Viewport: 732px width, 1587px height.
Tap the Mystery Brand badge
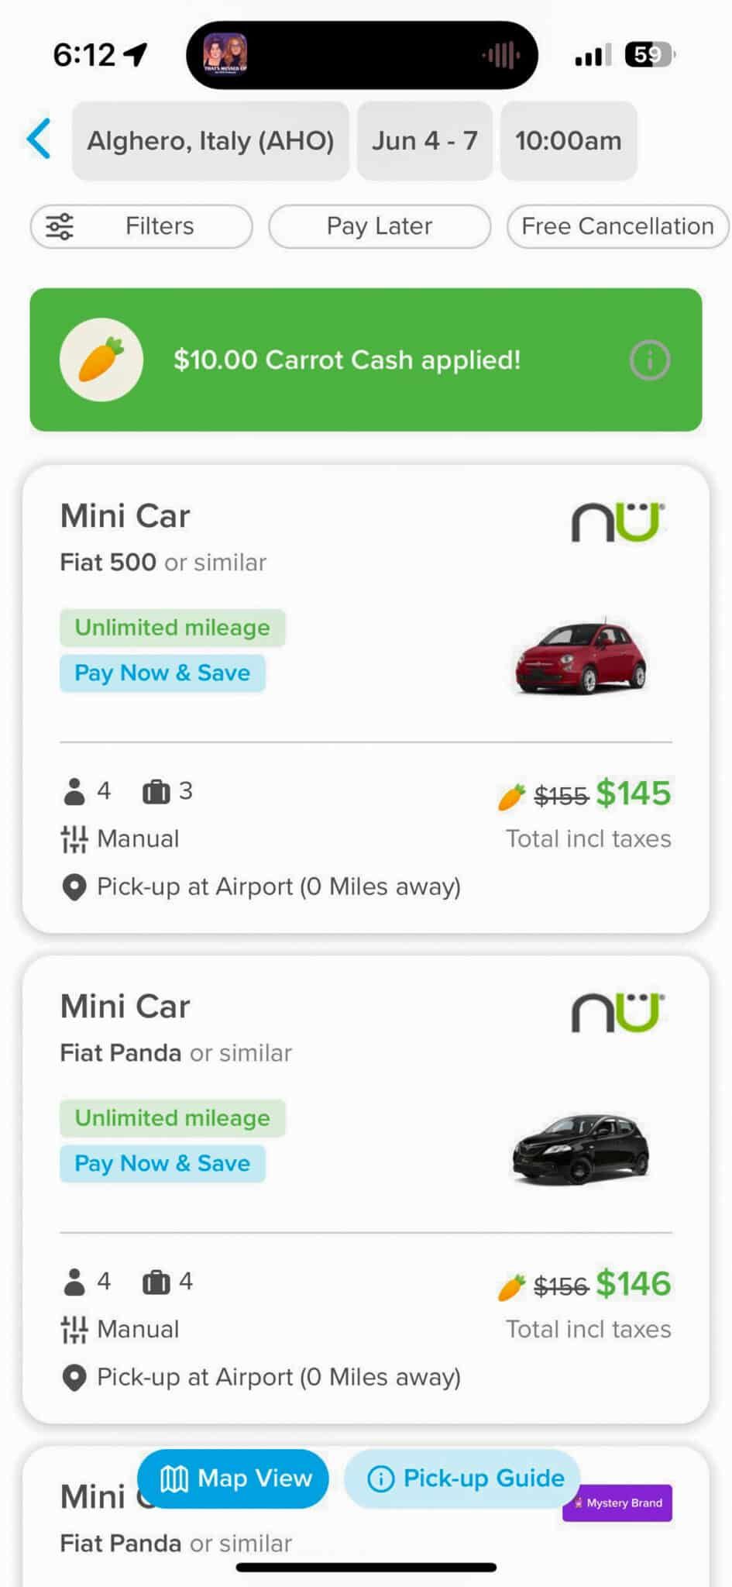pyautogui.click(x=617, y=1503)
